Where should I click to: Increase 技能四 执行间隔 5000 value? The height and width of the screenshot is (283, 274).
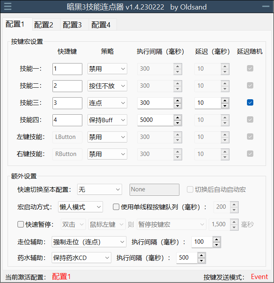(178, 117)
